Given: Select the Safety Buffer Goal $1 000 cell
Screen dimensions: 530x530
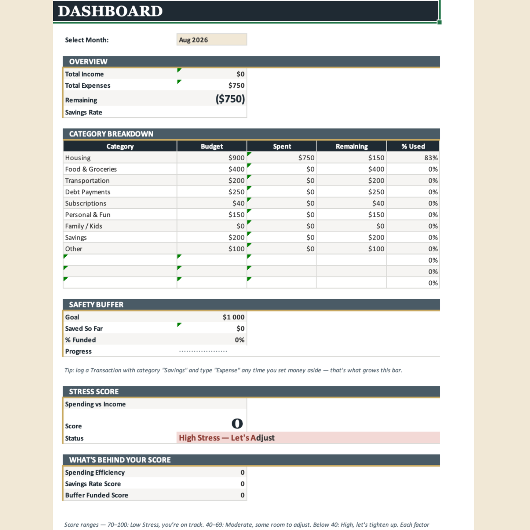Looking at the screenshot, I should tap(212, 317).
